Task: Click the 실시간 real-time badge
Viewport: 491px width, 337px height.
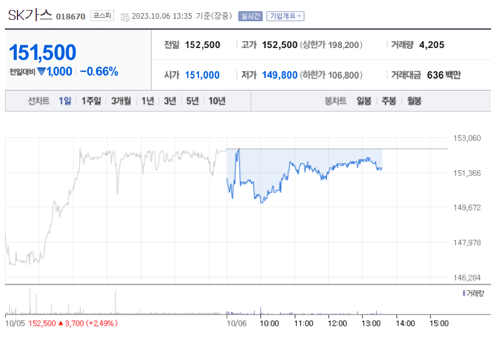Action: (250, 16)
